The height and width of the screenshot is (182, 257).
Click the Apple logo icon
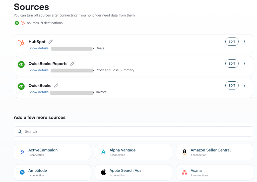pyautogui.click(x=103, y=172)
